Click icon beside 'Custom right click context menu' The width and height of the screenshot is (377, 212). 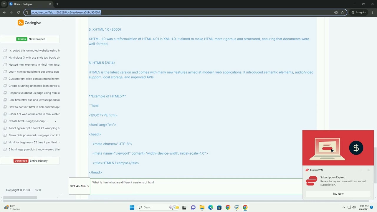(x=5, y=79)
